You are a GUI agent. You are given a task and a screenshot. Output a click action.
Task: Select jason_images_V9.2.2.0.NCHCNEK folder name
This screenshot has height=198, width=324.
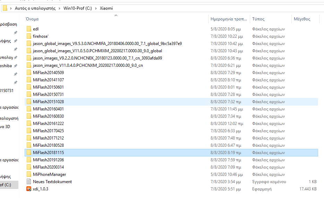pyautogui.click(x=97, y=58)
